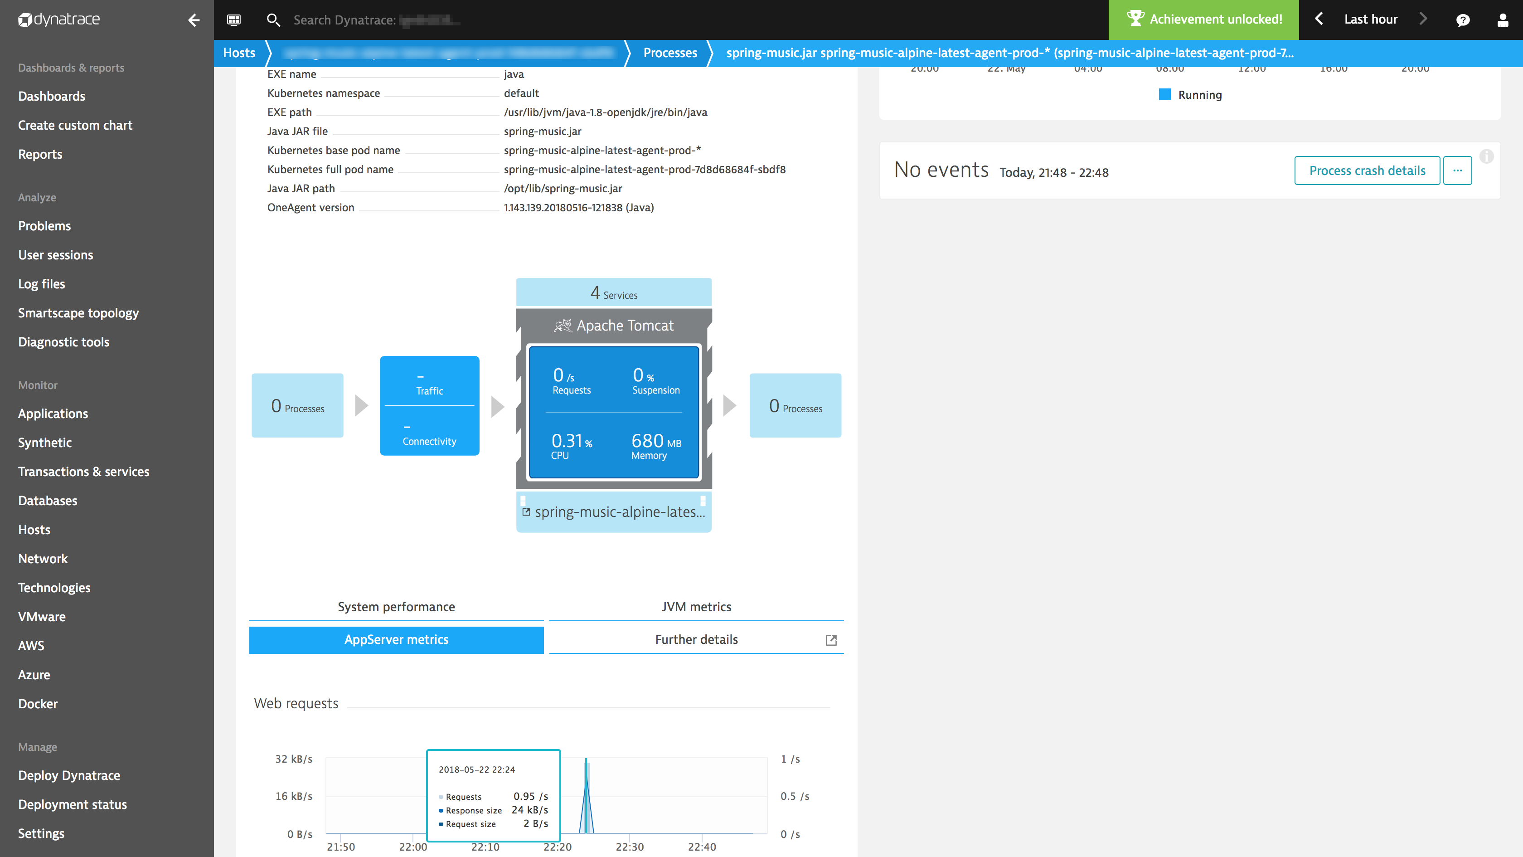1523x857 pixels.
Task: Click the request spike in Web requests chart
Action: [x=587, y=795]
